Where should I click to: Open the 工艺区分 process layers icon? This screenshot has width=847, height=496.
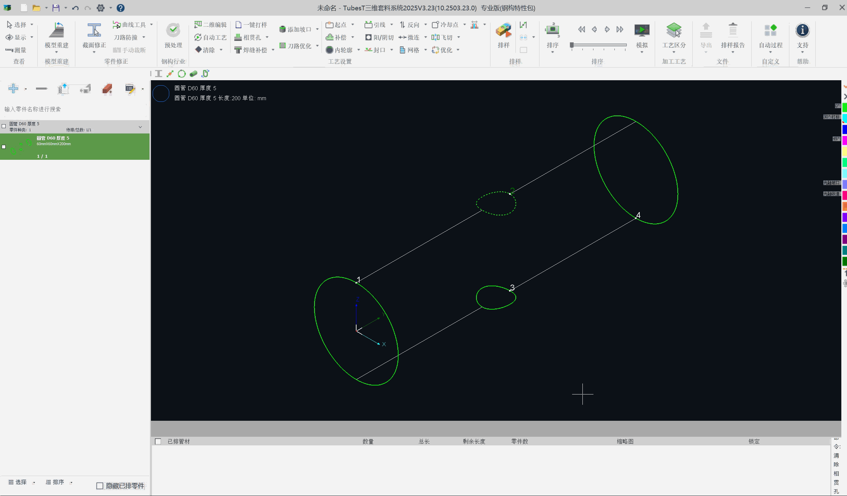(673, 31)
